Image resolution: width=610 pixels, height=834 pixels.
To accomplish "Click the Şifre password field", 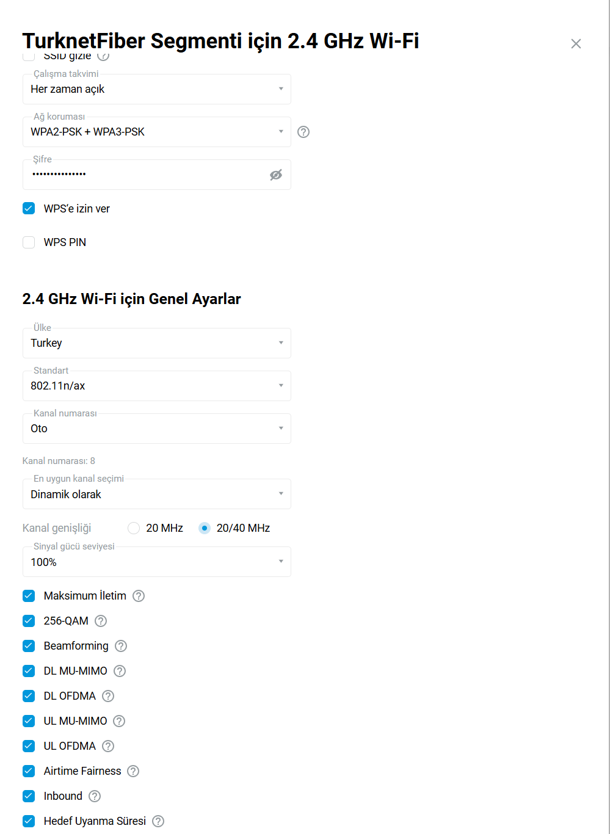I will (157, 175).
